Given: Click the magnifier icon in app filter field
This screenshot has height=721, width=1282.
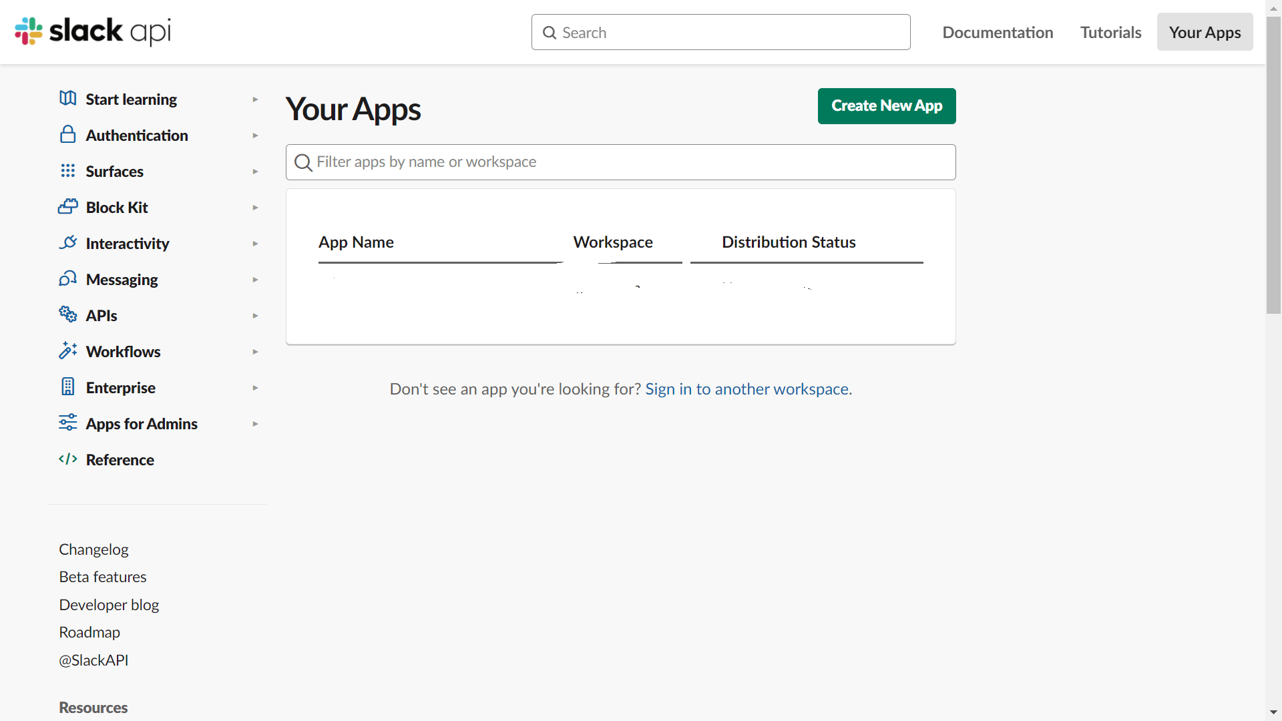Looking at the screenshot, I should click(303, 162).
